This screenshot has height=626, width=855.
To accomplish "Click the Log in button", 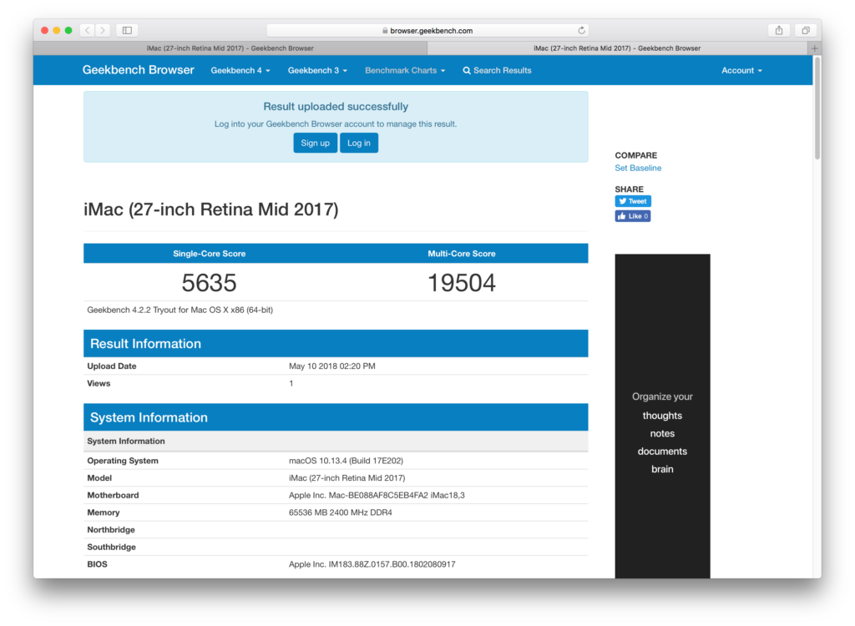I will pyautogui.click(x=359, y=143).
